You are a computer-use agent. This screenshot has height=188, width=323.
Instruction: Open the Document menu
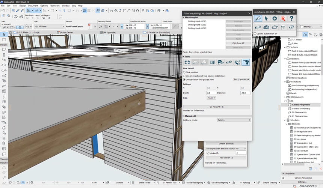[x=33, y=6]
